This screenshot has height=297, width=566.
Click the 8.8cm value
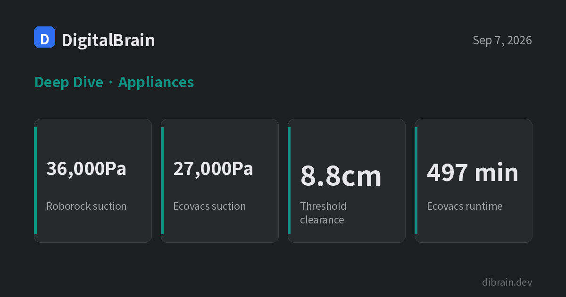[x=341, y=176]
